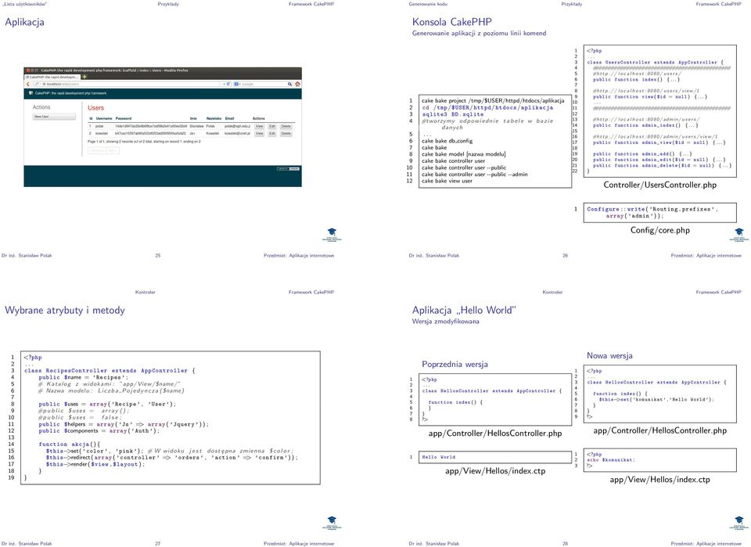Click the red 'Users' heading
The height and width of the screenshot is (547, 751).
[x=95, y=108]
